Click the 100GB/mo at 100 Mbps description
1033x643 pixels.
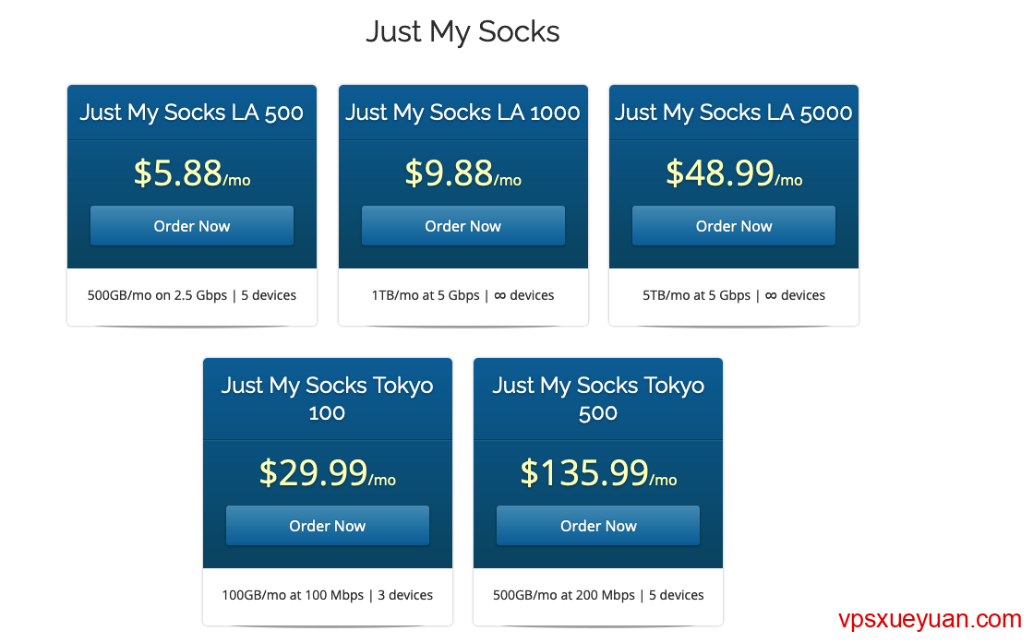pos(328,595)
